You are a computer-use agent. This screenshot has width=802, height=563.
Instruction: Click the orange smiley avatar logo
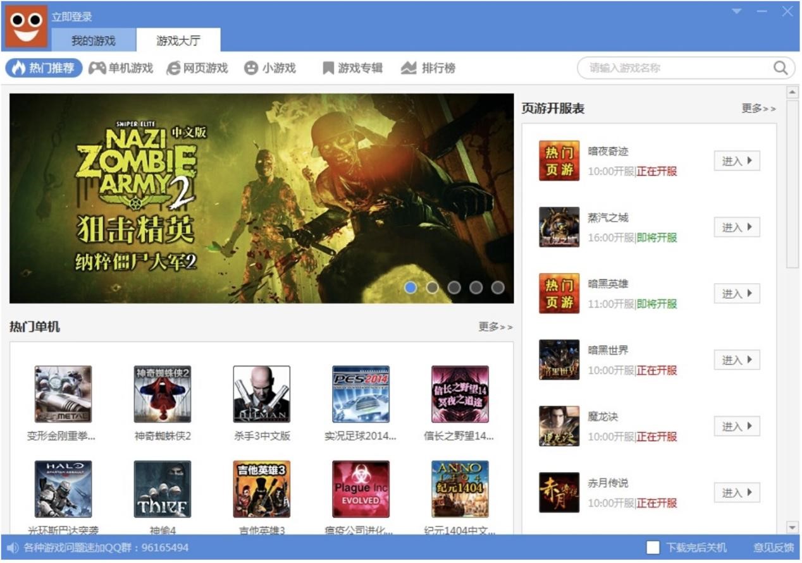pyautogui.click(x=27, y=27)
